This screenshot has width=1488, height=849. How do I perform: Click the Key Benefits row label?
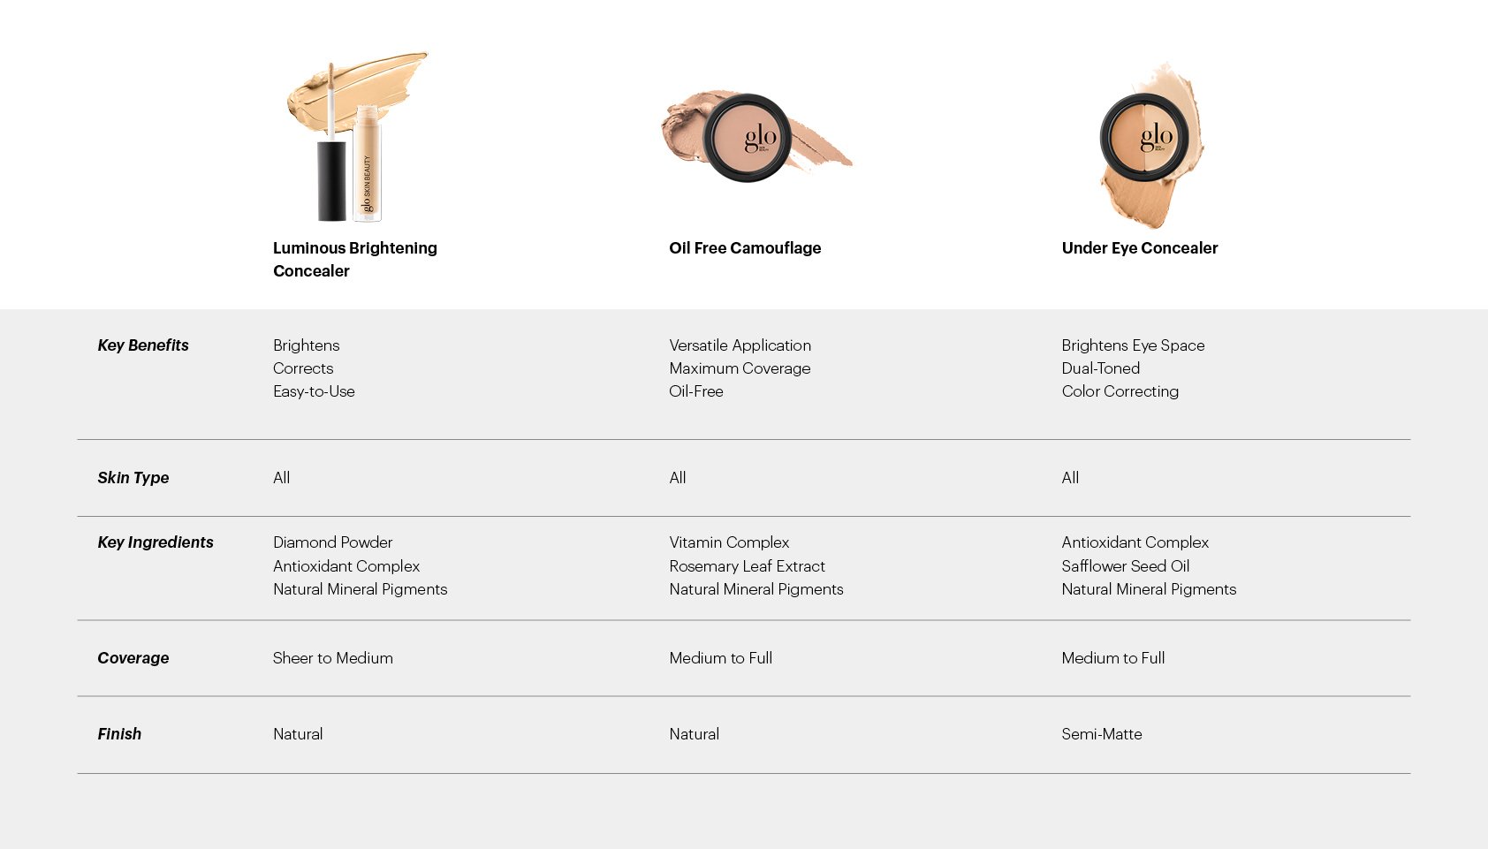point(143,345)
